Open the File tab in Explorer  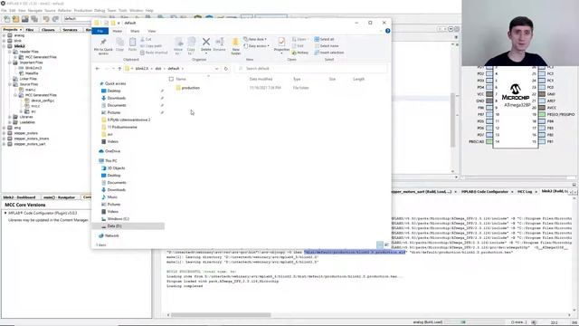100,31
